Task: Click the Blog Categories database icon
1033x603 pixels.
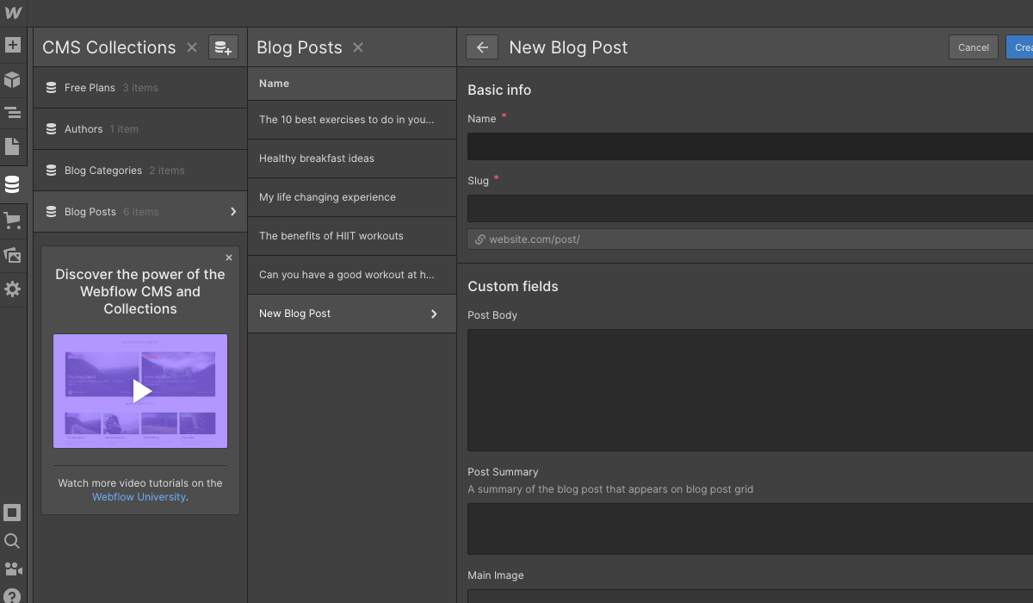Action: pos(51,171)
